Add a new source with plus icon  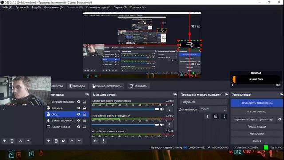point(48,141)
